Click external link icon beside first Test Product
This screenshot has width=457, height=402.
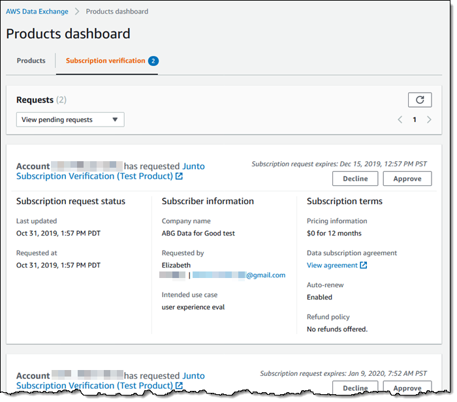180,177
